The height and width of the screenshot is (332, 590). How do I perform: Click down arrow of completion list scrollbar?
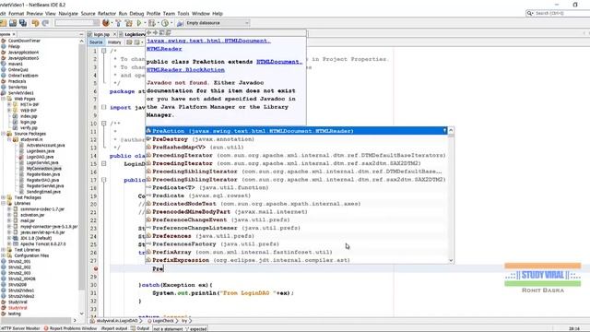[451, 260]
